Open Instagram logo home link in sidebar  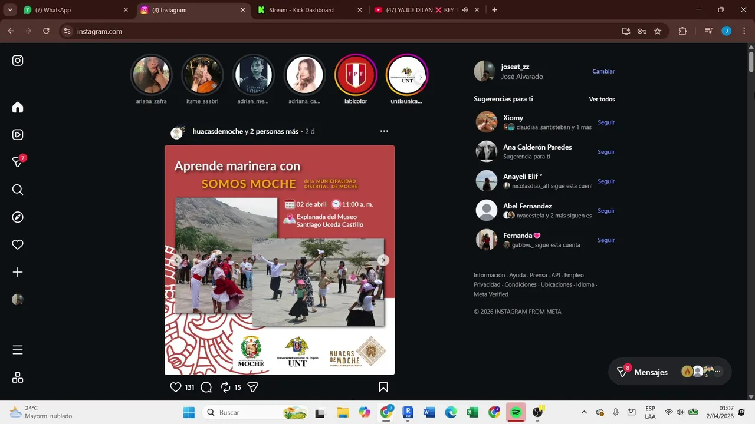(18, 60)
